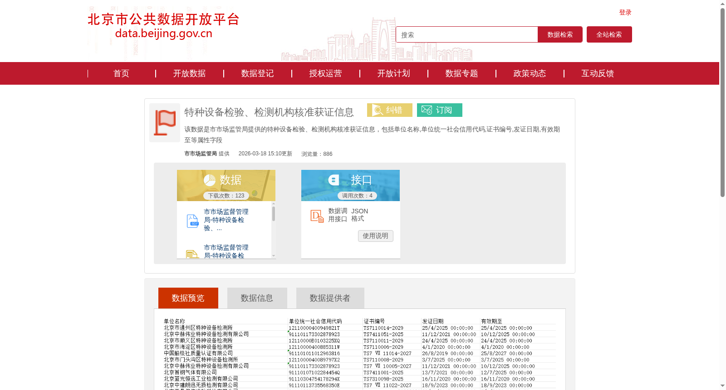726x390 pixels.
Task: Click the 下载次数：123 badge
Action: tap(226, 196)
